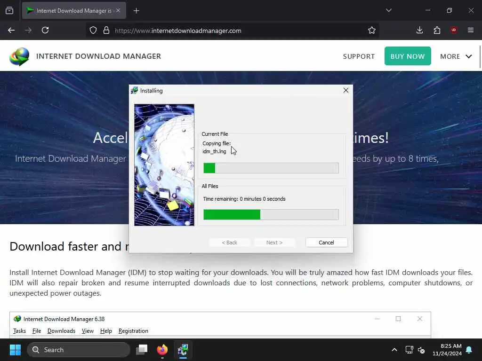The width and height of the screenshot is (482, 361).
Task: Click the 'Time remaining: 0 minutes 0 seconds' text
Action: coord(244,199)
